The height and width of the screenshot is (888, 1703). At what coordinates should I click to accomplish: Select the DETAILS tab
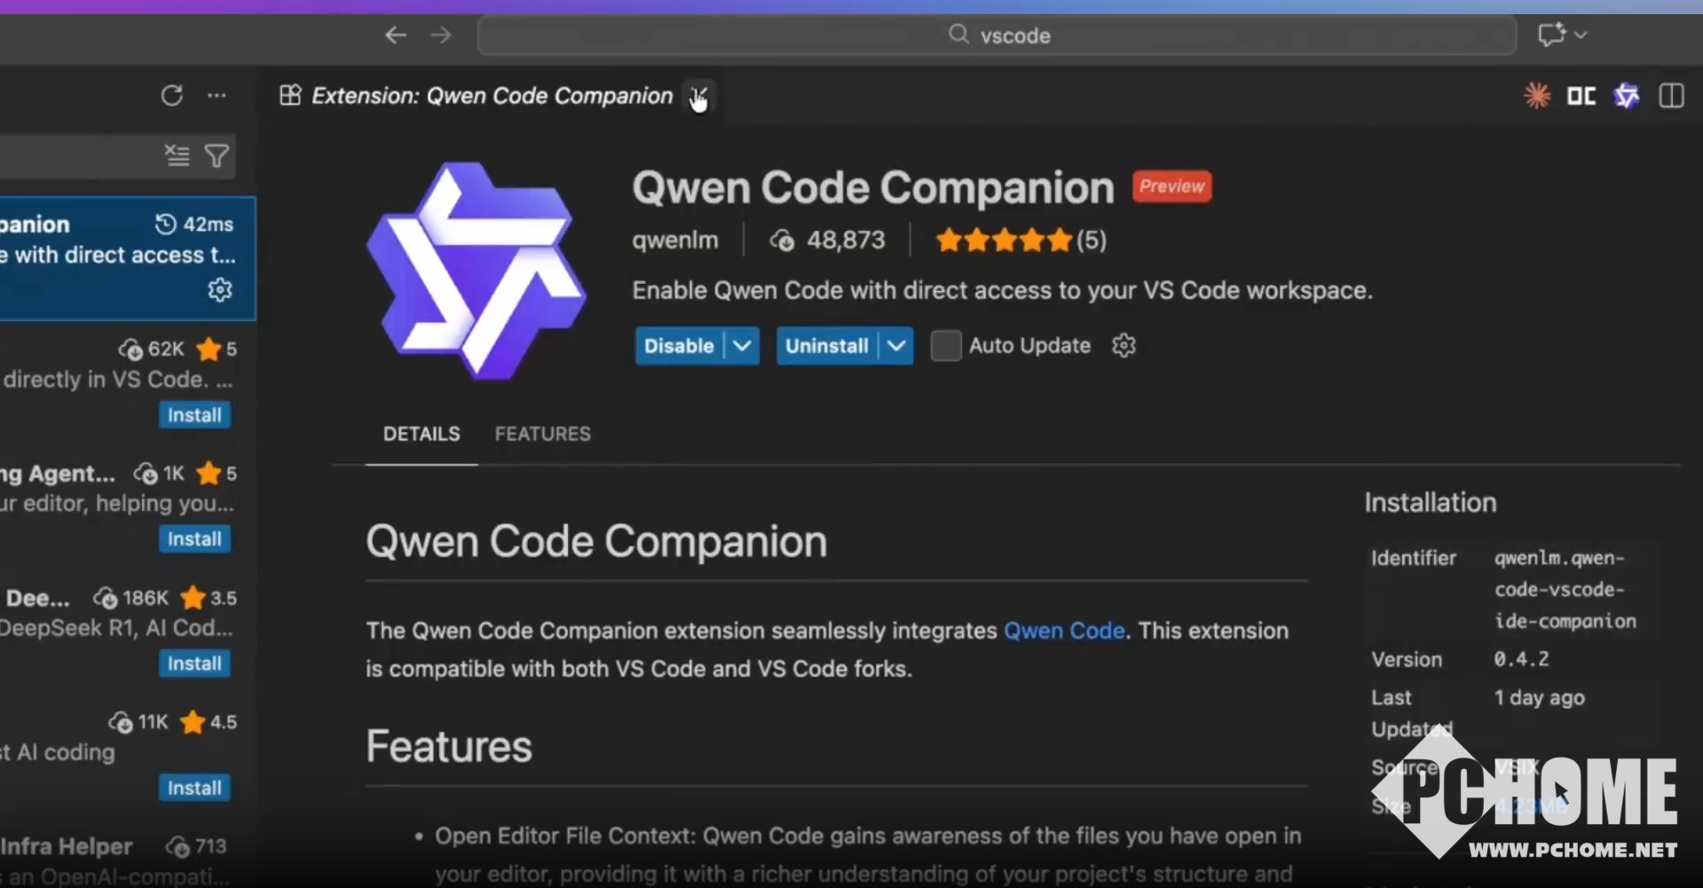pyautogui.click(x=422, y=434)
